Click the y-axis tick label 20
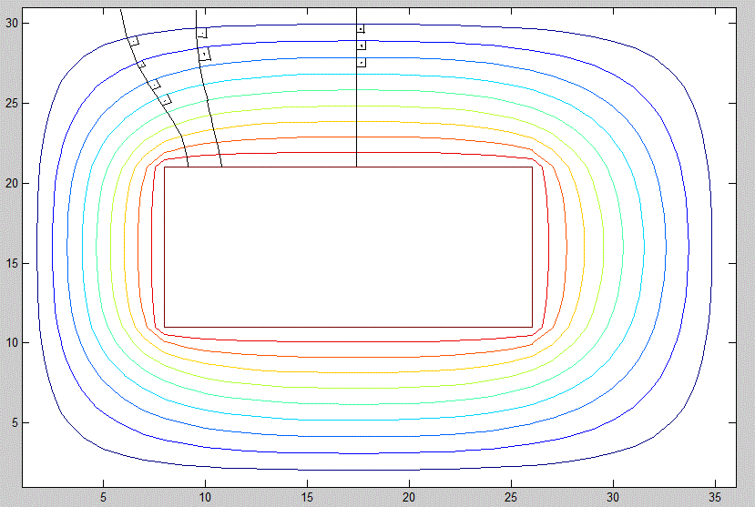The width and height of the screenshot is (755, 507). [x=12, y=184]
